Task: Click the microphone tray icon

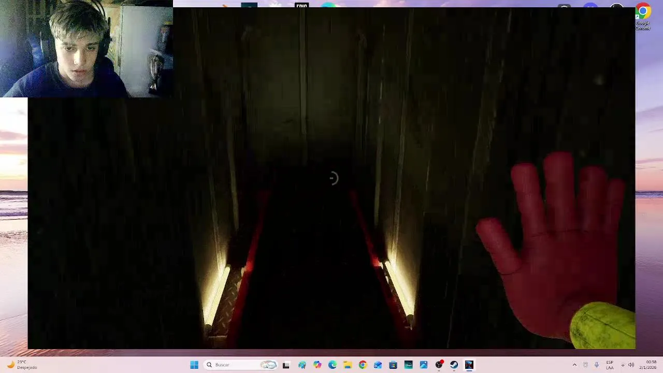Action: [x=597, y=365]
